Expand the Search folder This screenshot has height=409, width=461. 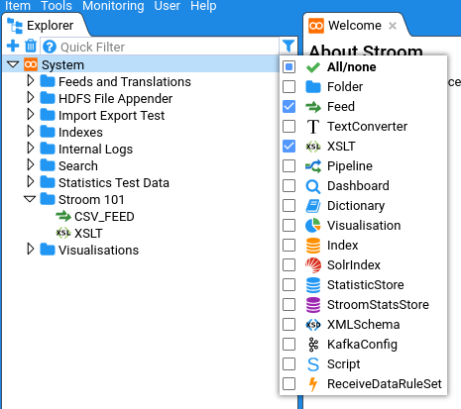(31, 165)
